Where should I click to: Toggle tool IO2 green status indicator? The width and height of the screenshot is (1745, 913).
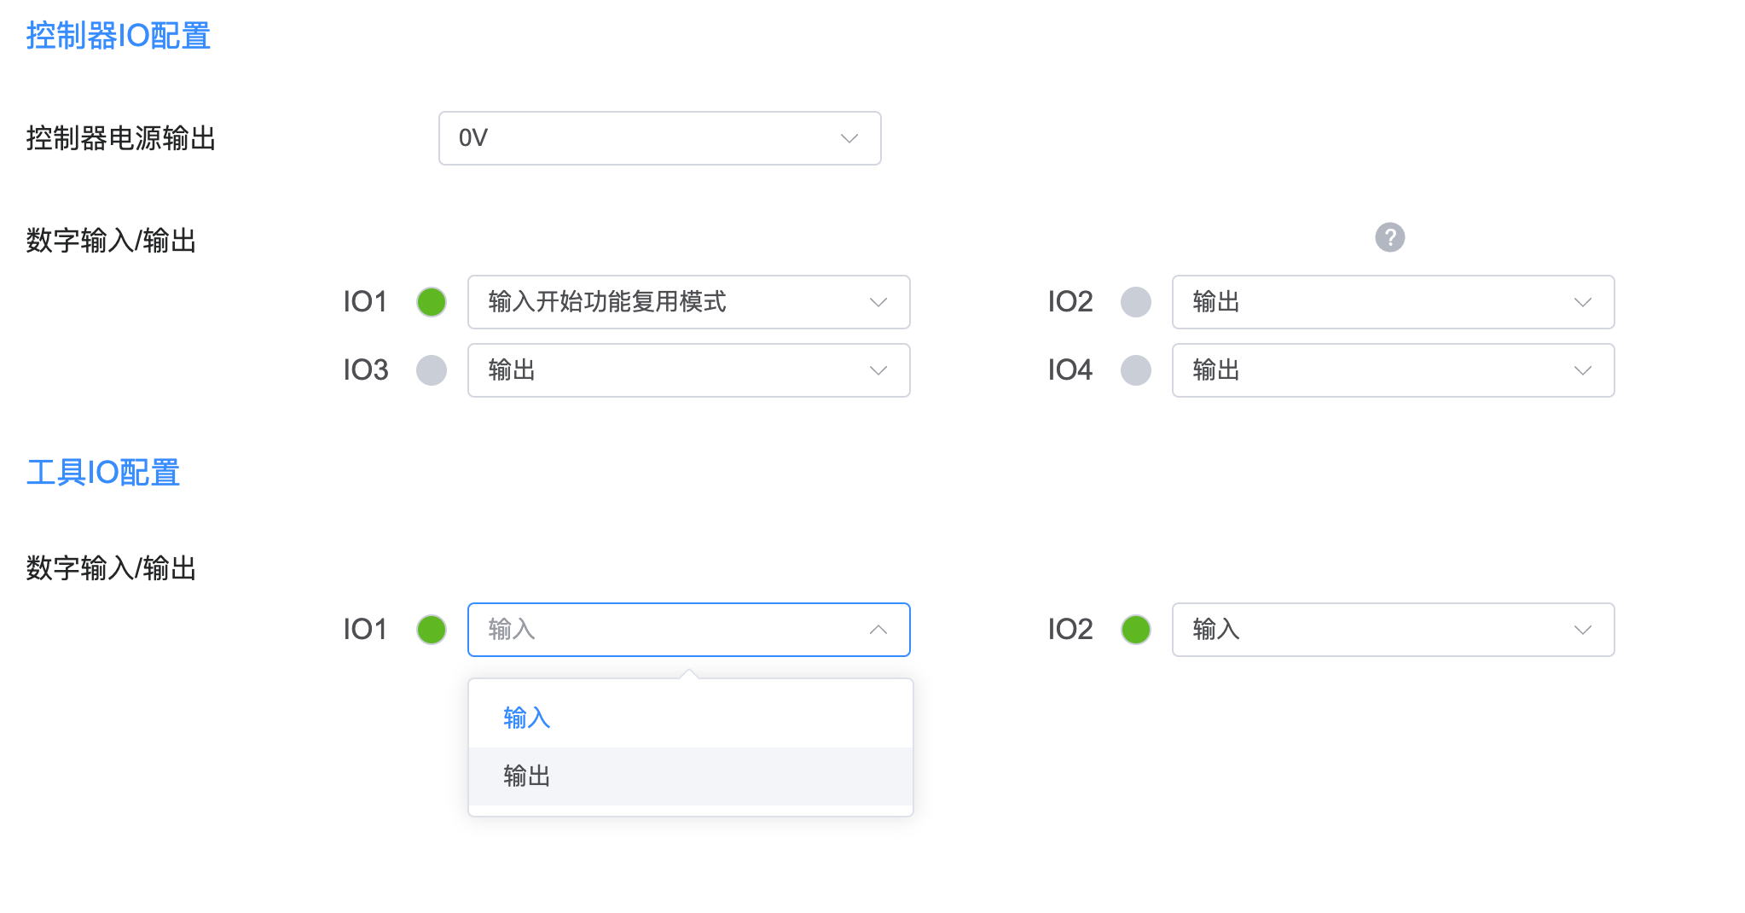click(x=1135, y=630)
